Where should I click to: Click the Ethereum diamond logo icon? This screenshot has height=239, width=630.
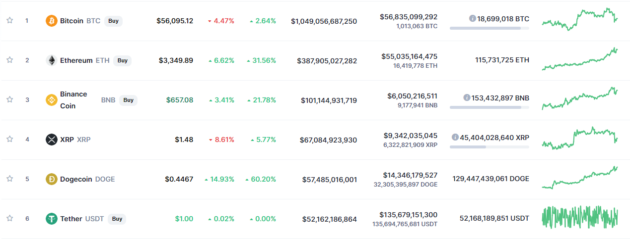point(51,60)
